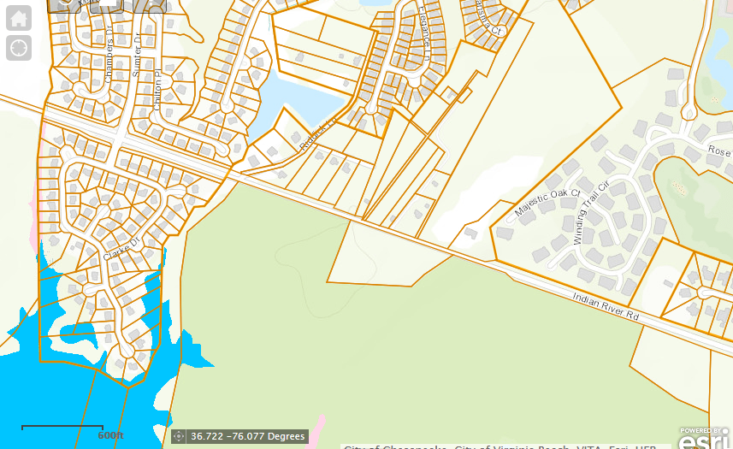Click the 36.722 -76.077 Degrees readout

(x=247, y=436)
